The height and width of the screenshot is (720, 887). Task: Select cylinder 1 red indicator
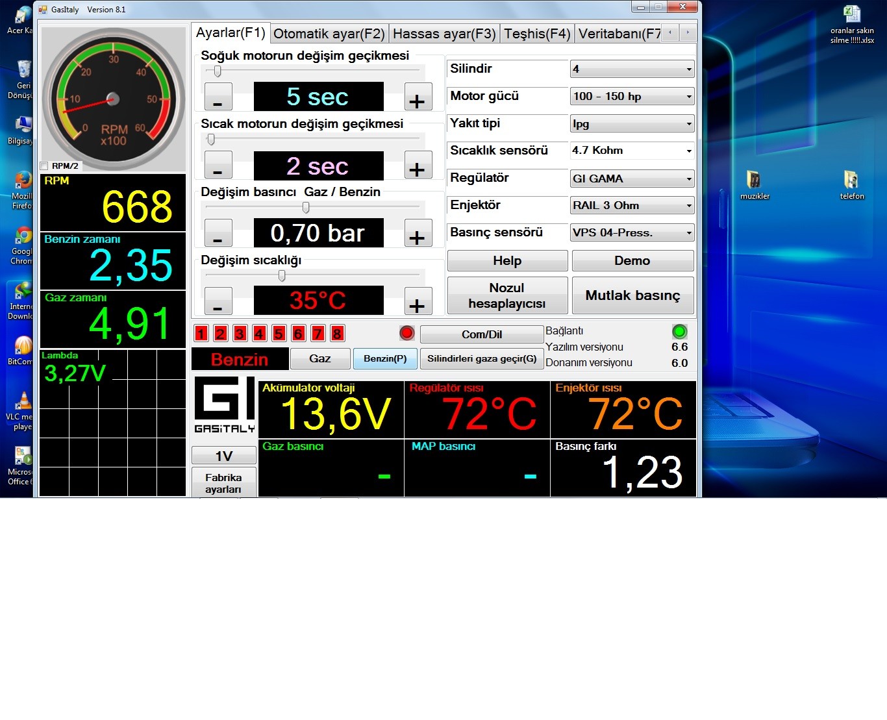click(201, 334)
